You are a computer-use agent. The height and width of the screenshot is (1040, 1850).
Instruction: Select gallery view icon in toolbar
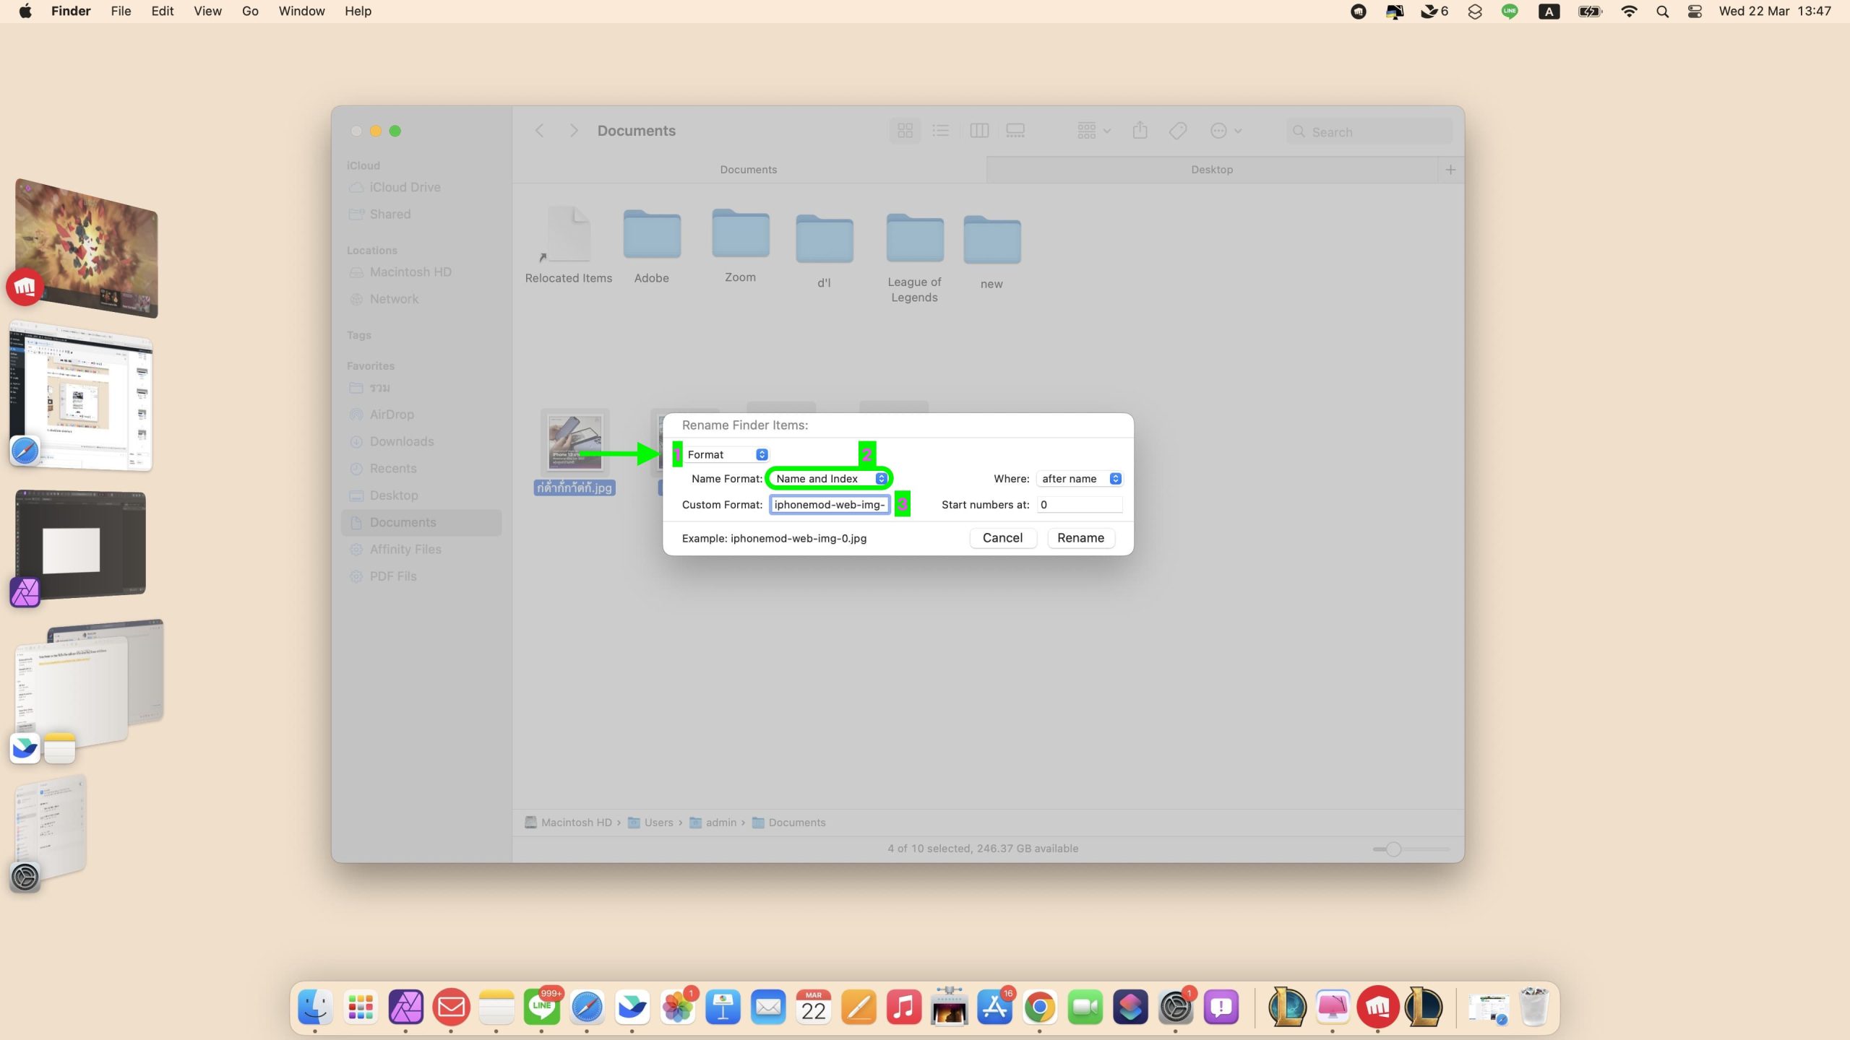[1015, 131]
